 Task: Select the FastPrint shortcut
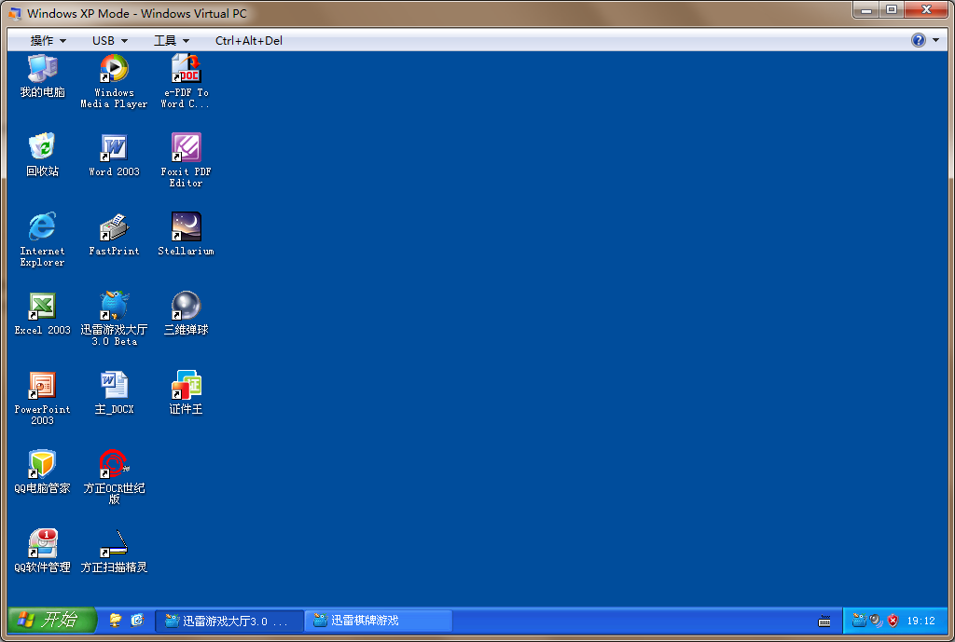(114, 234)
